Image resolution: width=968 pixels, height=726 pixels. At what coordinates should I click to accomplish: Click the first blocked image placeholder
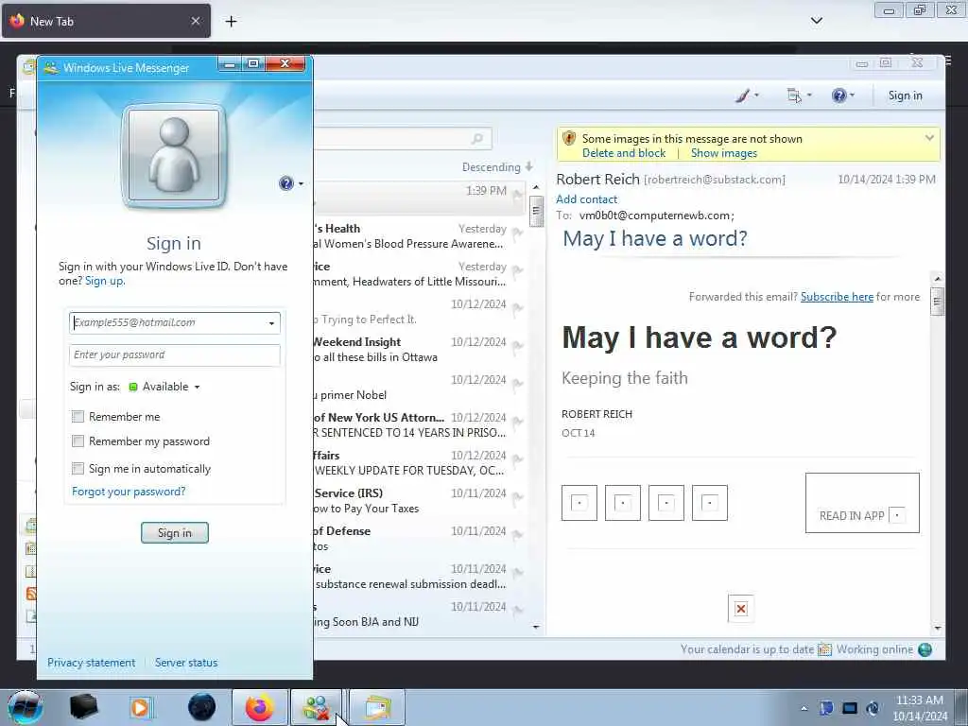click(x=579, y=503)
